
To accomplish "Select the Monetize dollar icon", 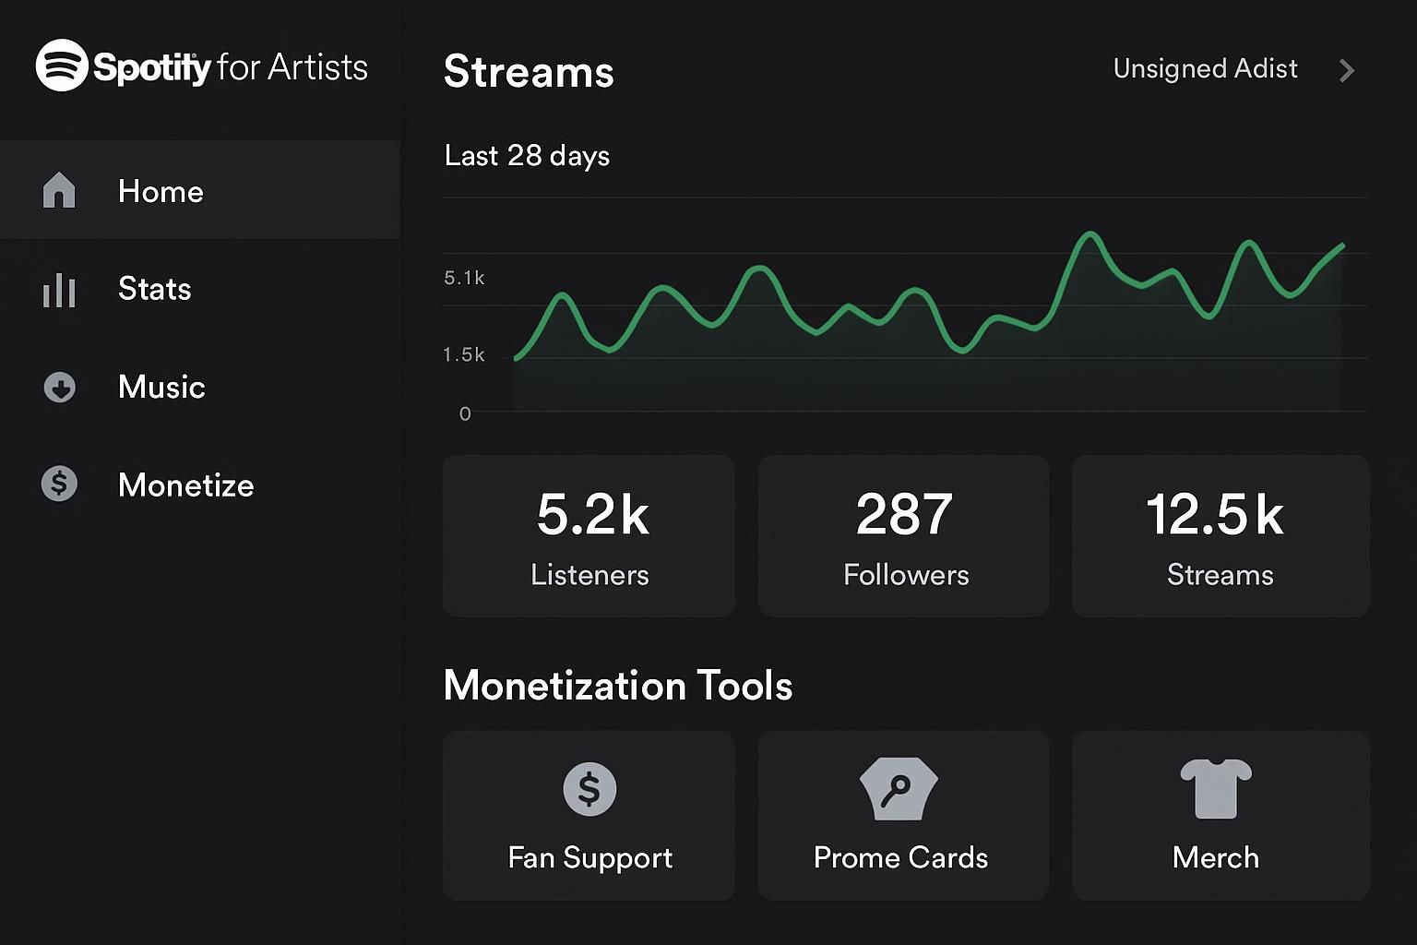I will [59, 484].
